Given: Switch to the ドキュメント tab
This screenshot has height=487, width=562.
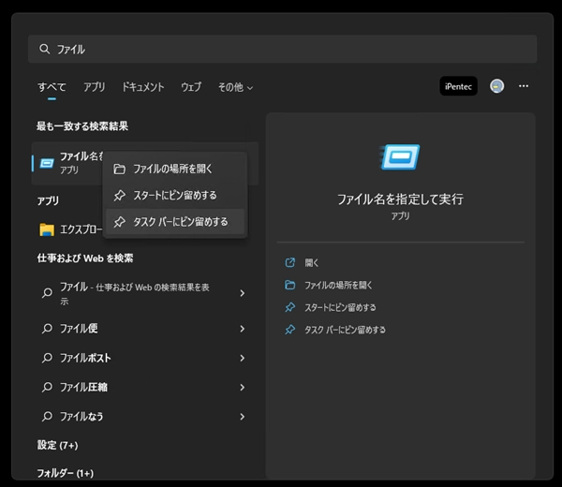Looking at the screenshot, I should pyautogui.click(x=143, y=87).
